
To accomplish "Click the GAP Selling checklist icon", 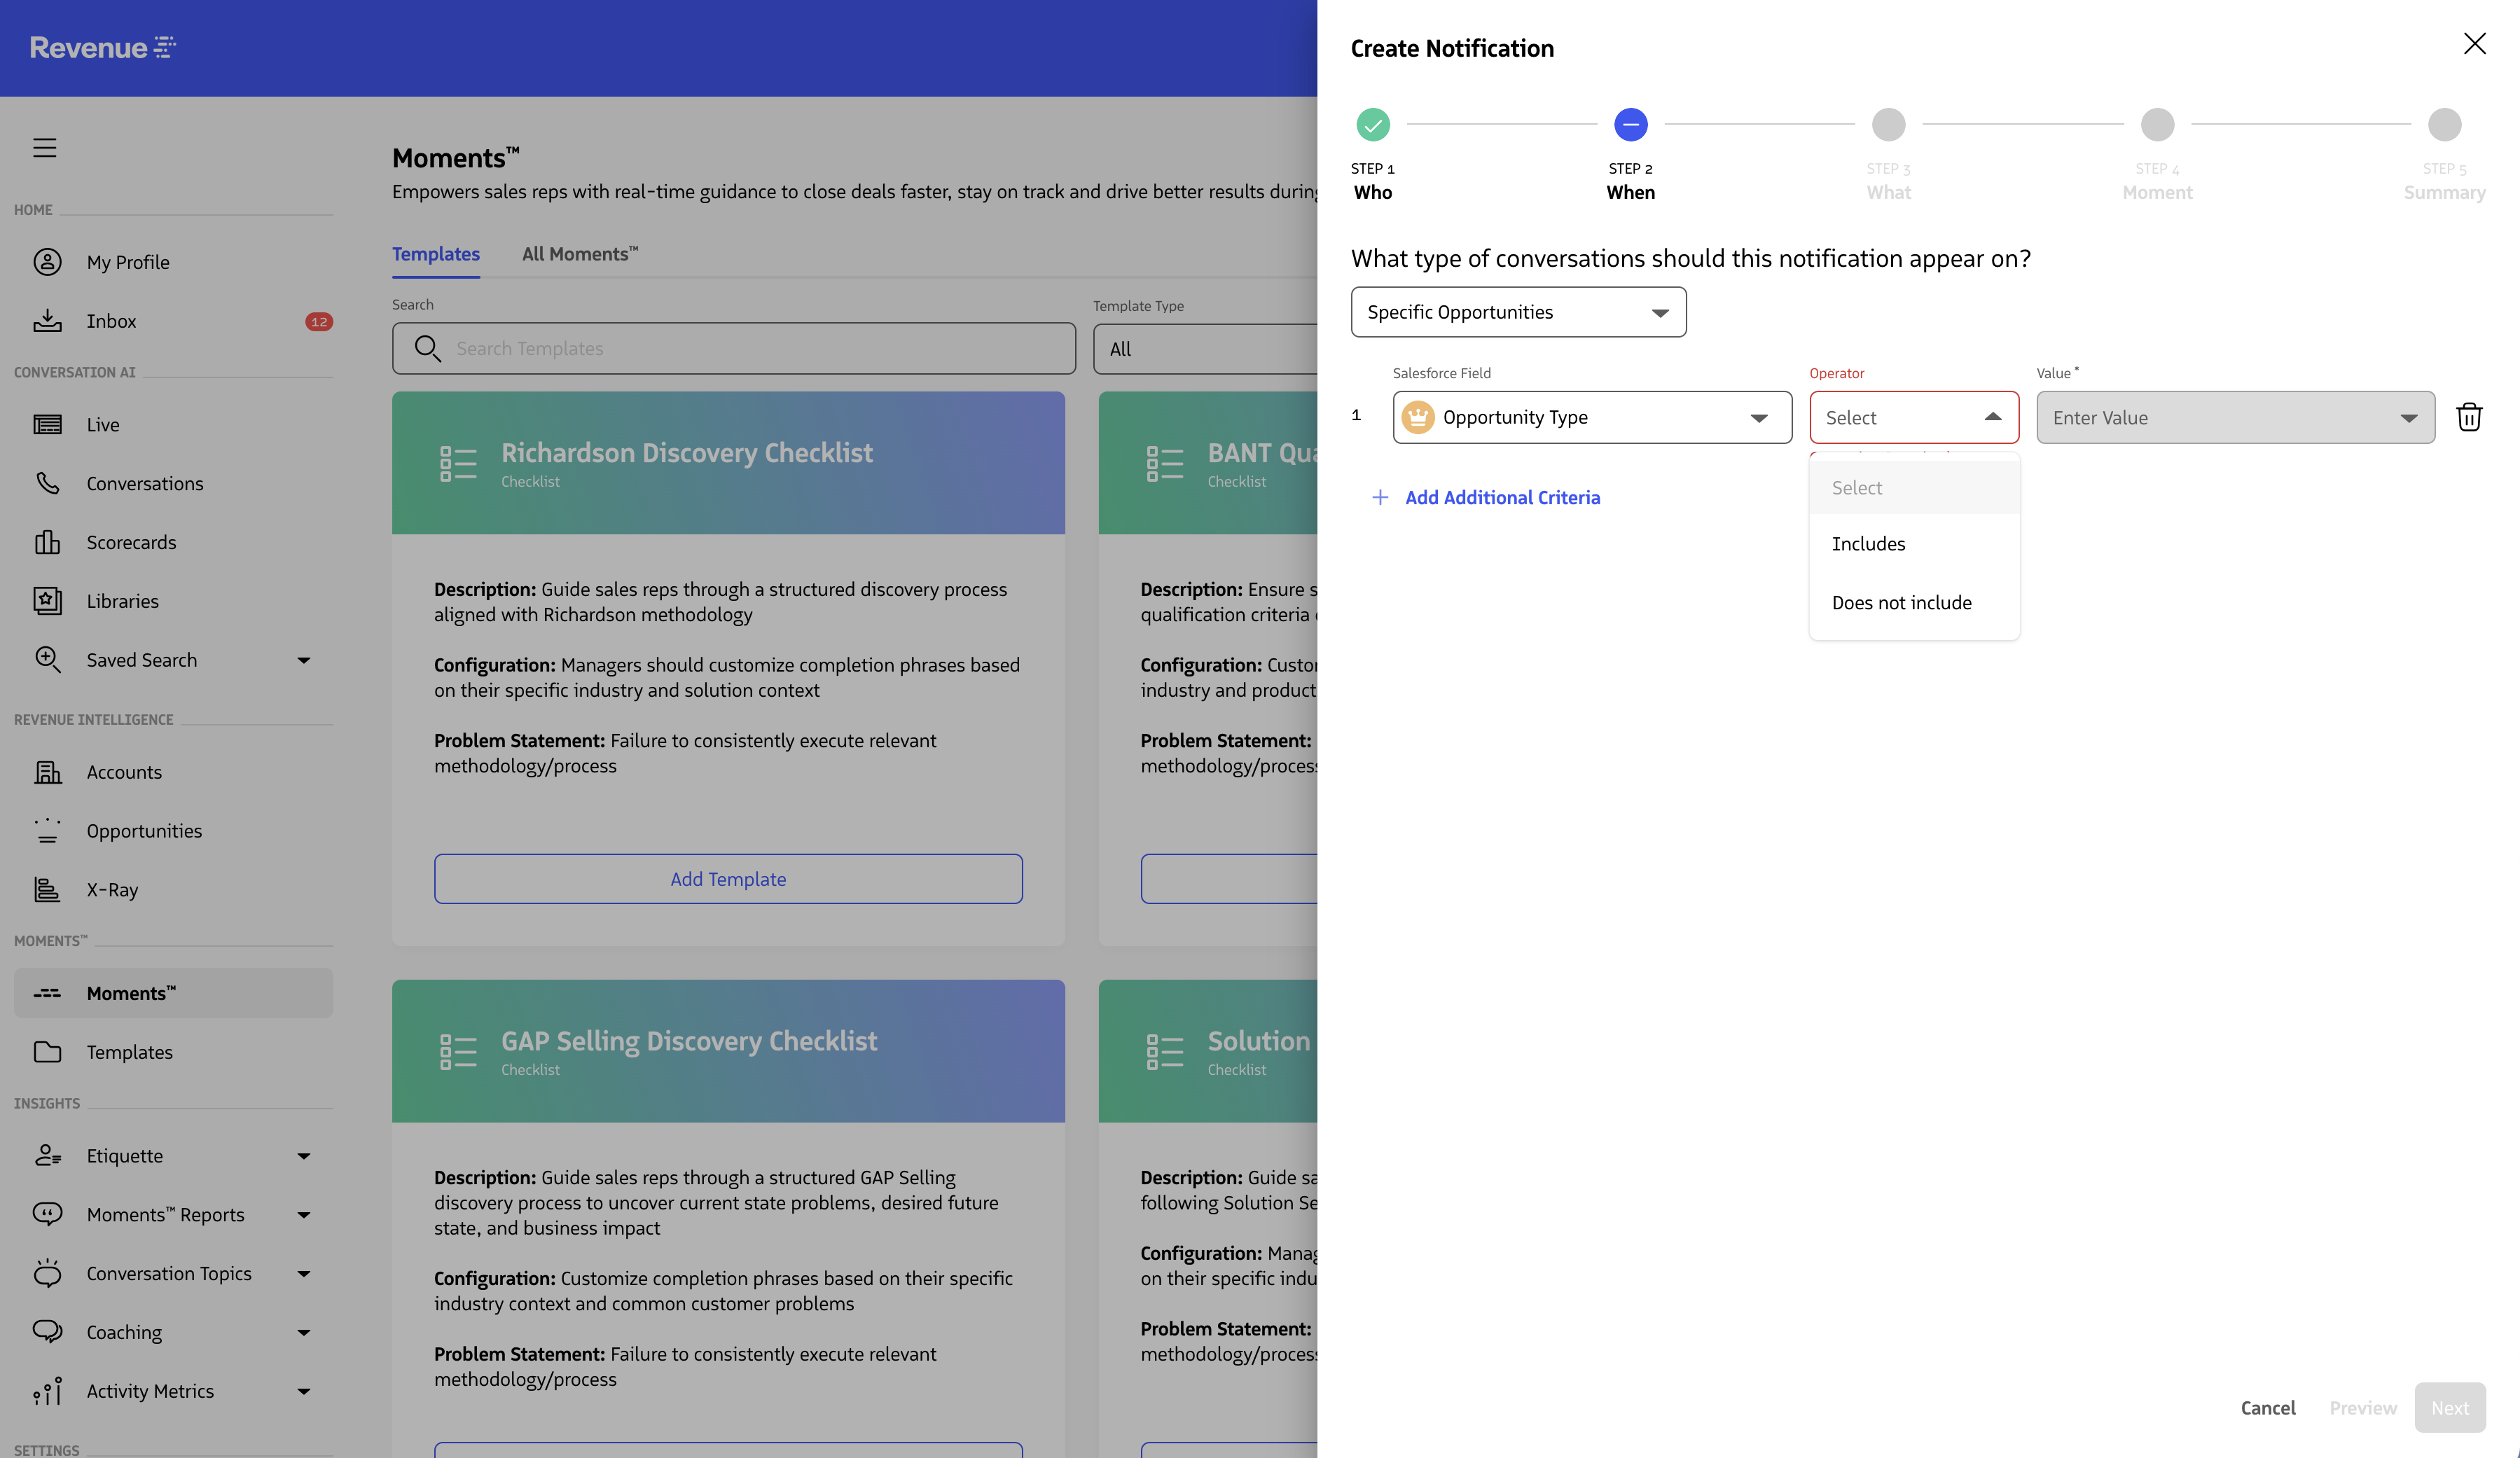I will [x=458, y=1052].
